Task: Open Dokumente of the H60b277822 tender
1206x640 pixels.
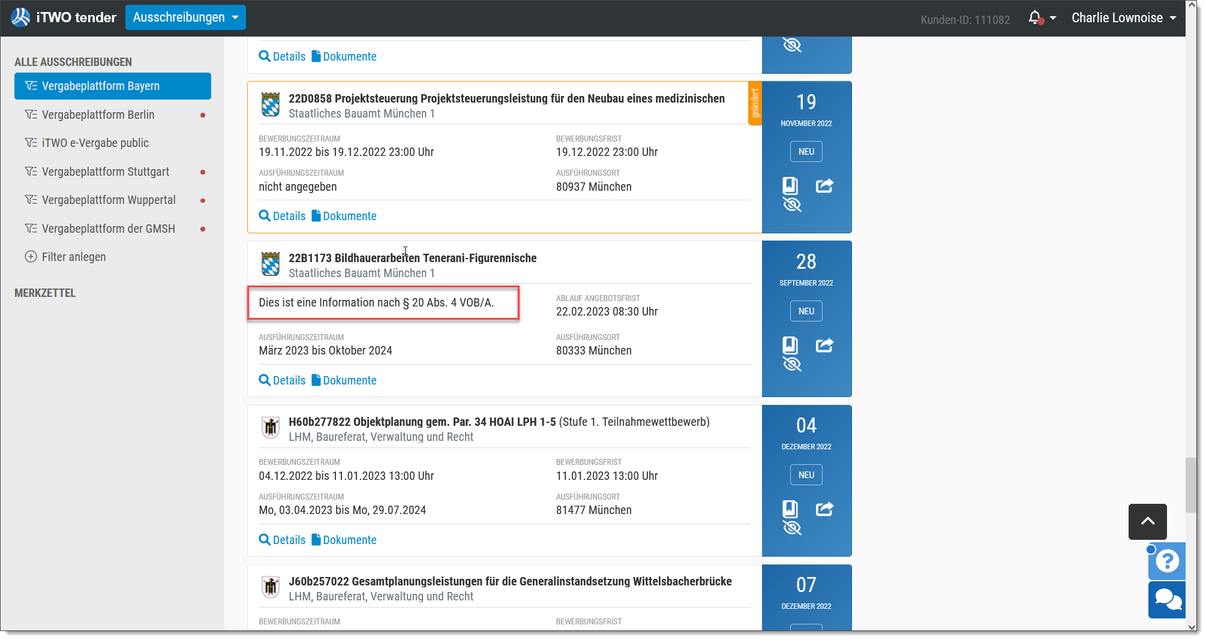Action: [344, 540]
